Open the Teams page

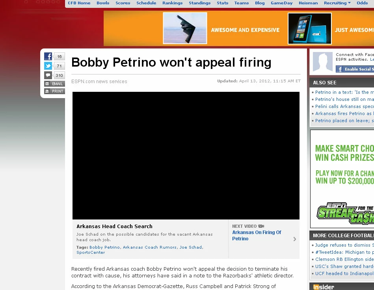pyautogui.click(x=241, y=3)
